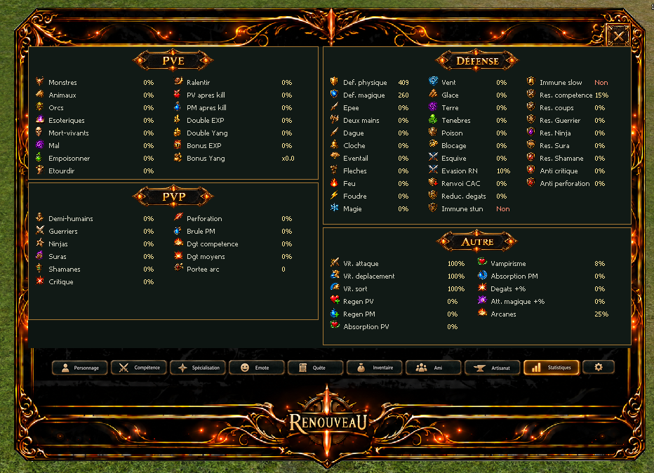Viewport: 654px width, 473px height.
Task: Click the Res. competence value 15%
Action: [x=601, y=95]
